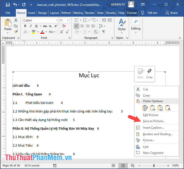The width and height of the screenshot is (184, 169).
Task: Click the Format Painter brush icon
Action: point(16,32)
